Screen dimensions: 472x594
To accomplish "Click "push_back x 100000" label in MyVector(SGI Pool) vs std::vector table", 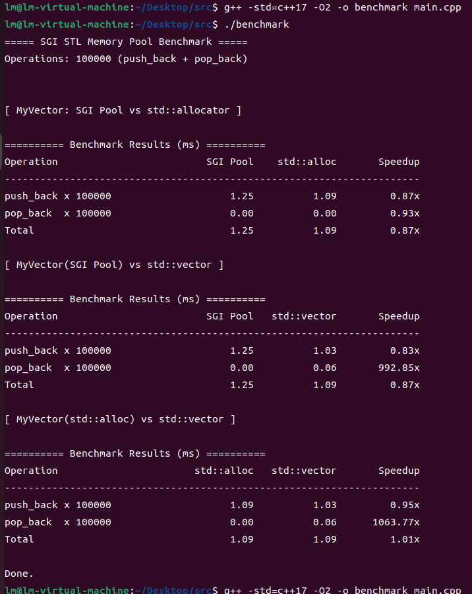I will pos(58,351).
